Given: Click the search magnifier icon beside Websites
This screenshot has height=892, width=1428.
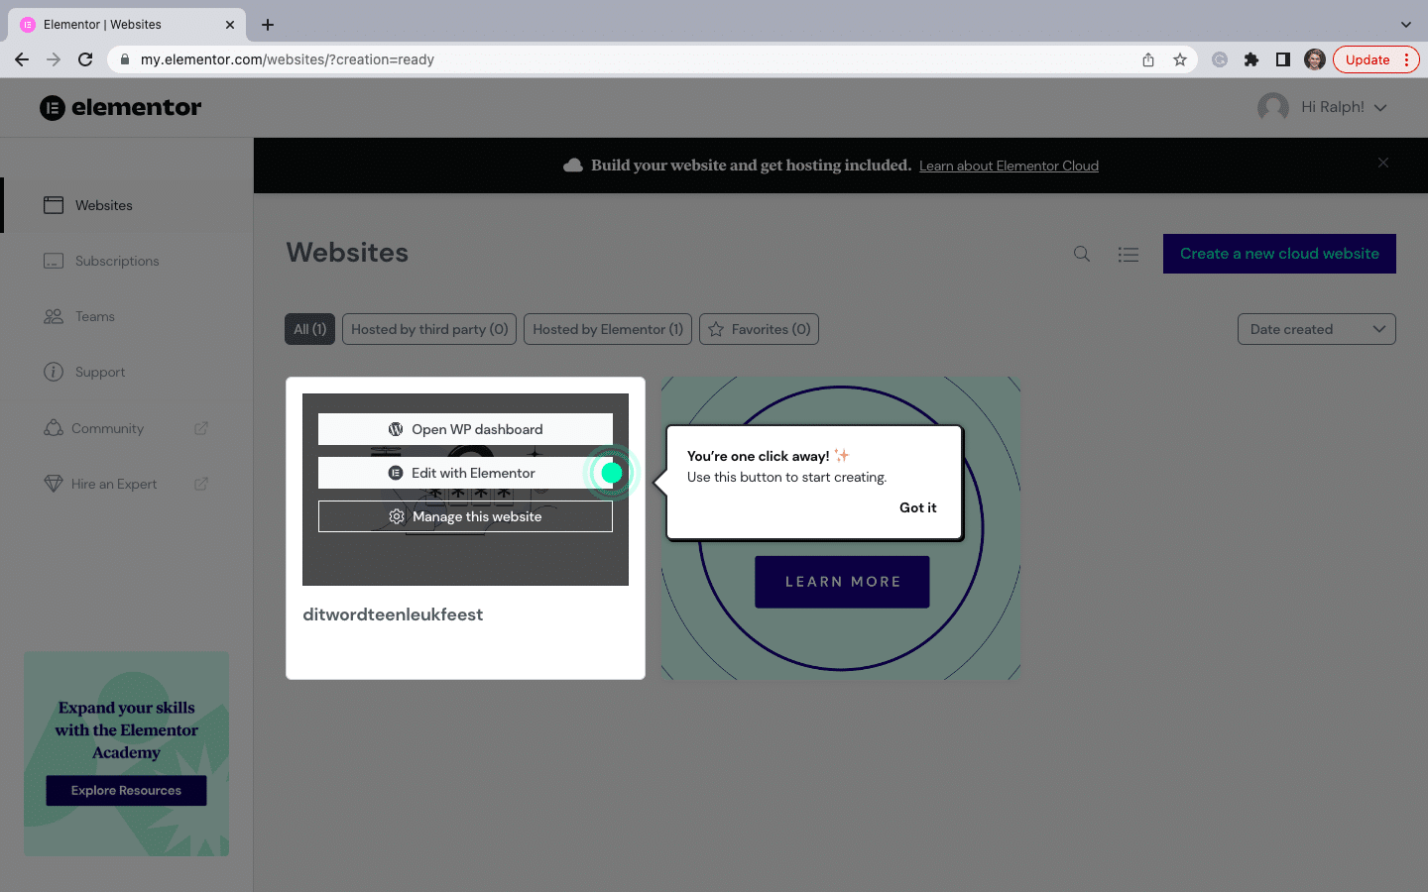Looking at the screenshot, I should (x=1082, y=254).
